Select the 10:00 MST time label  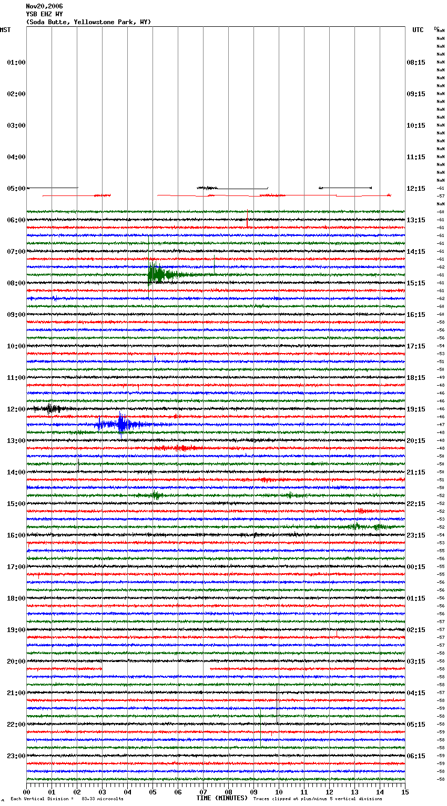(x=16, y=346)
